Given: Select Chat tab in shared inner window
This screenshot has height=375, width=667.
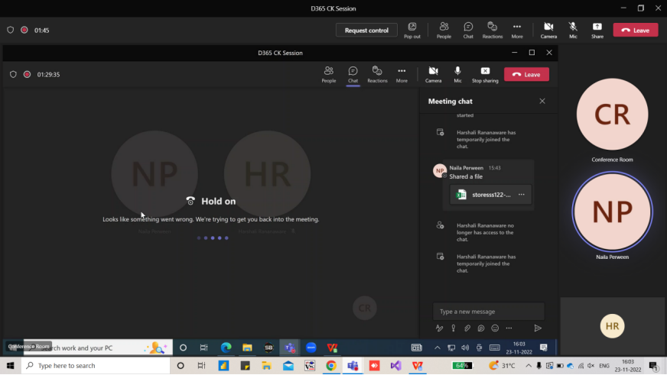Looking at the screenshot, I should (x=353, y=74).
